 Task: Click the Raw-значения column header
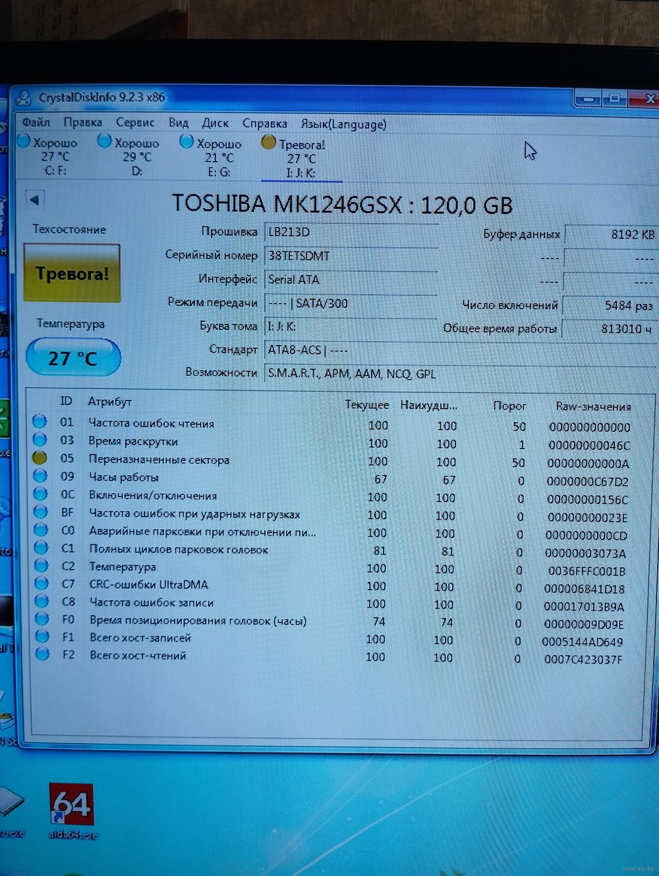point(593,406)
